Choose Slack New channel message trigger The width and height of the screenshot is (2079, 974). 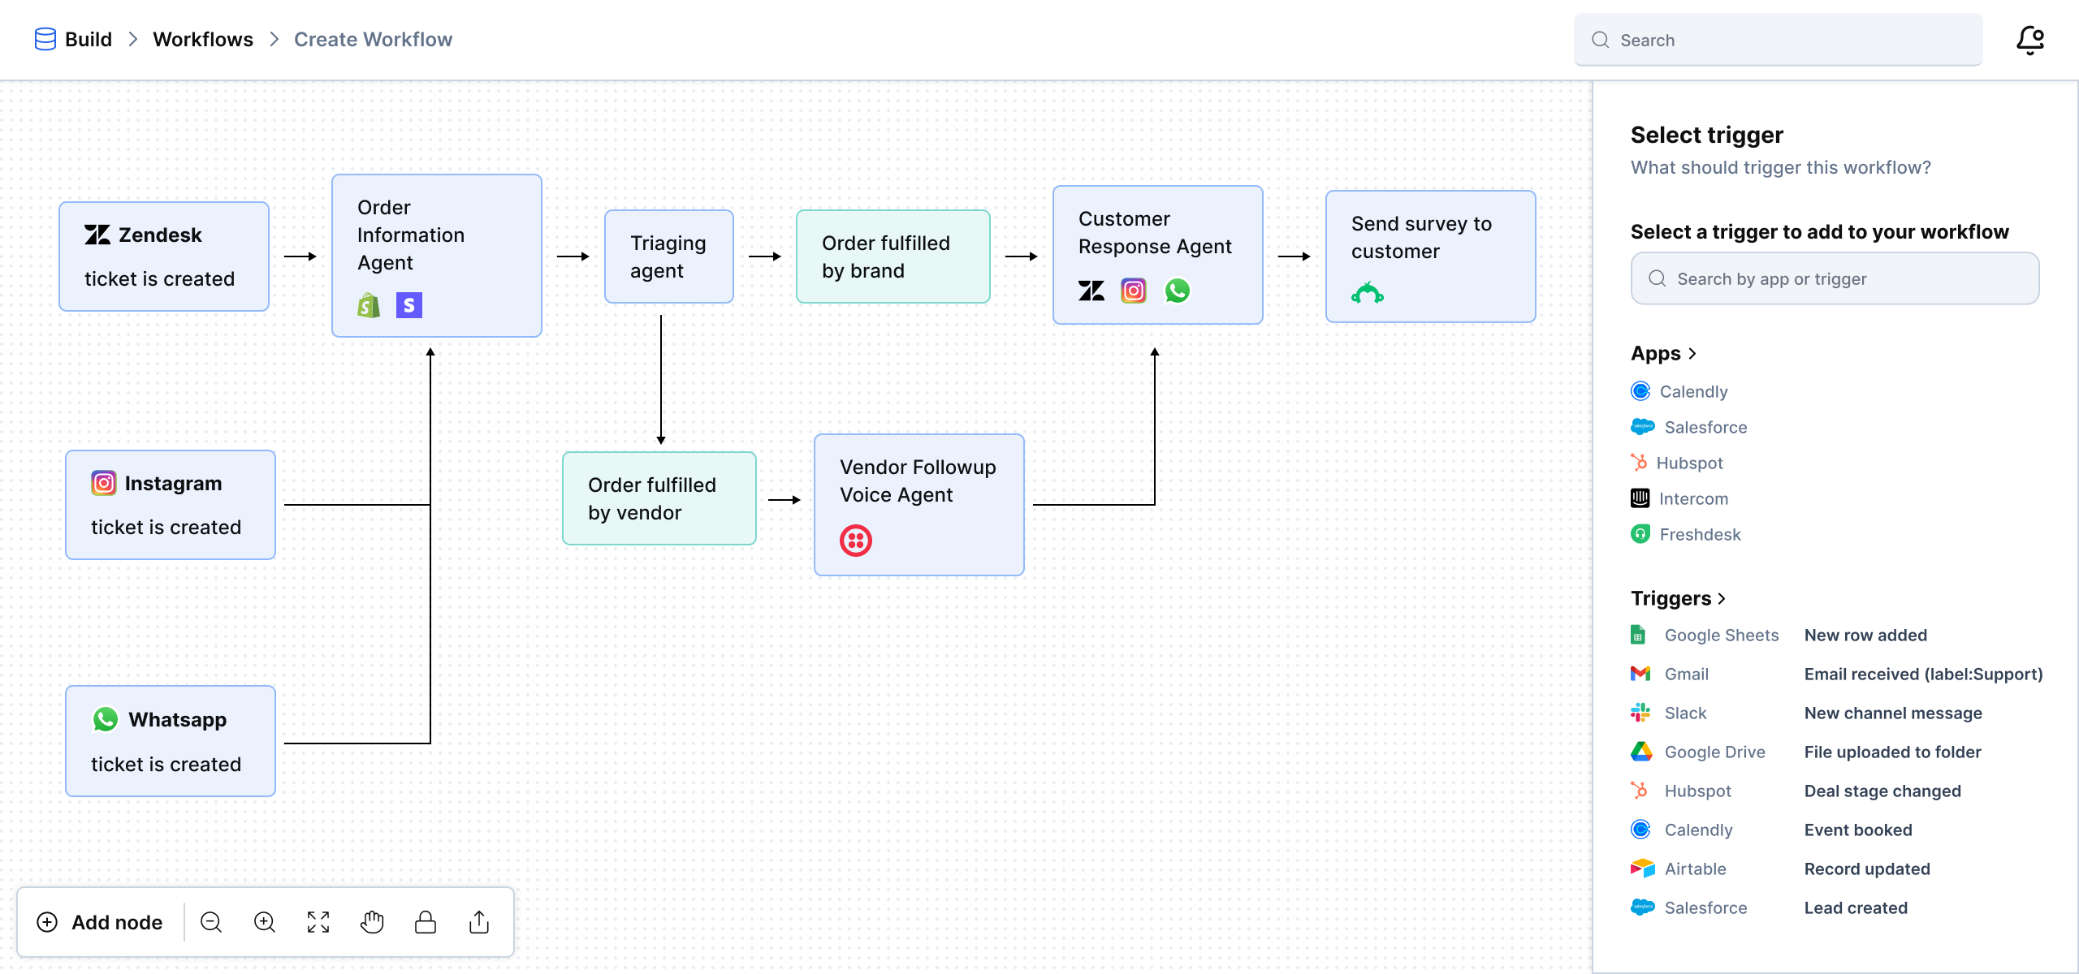tap(1892, 713)
